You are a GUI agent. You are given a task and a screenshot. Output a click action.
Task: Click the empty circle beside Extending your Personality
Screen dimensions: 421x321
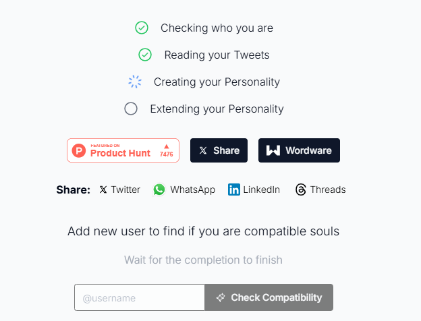pyautogui.click(x=131, y=109)
